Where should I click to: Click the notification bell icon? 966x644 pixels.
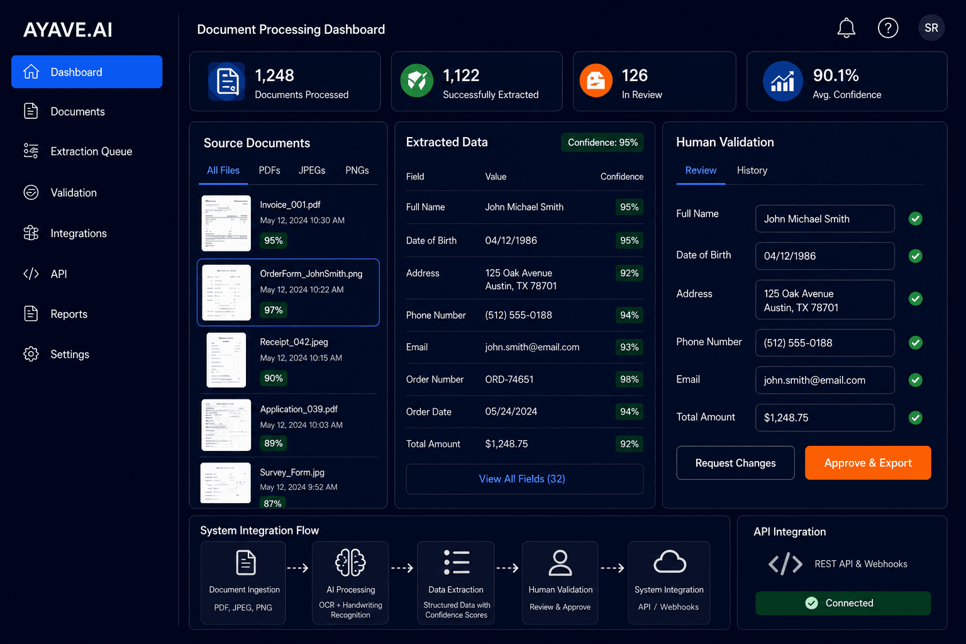[846, 28]
